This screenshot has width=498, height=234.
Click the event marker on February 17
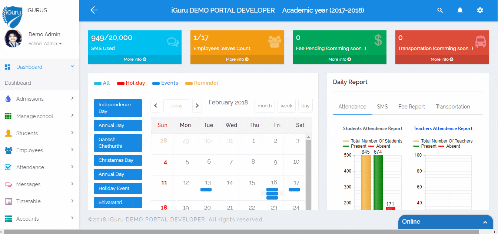pos(294,190)
